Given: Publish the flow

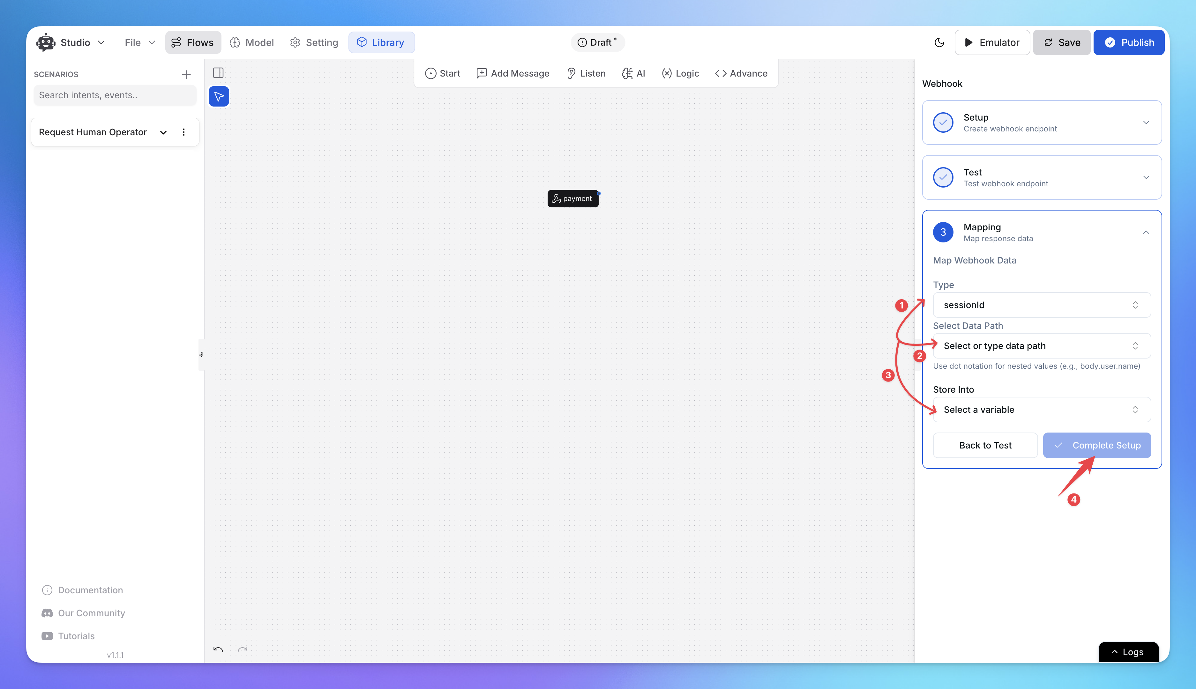Looking at the screenshot, I should click(1129, 43).
